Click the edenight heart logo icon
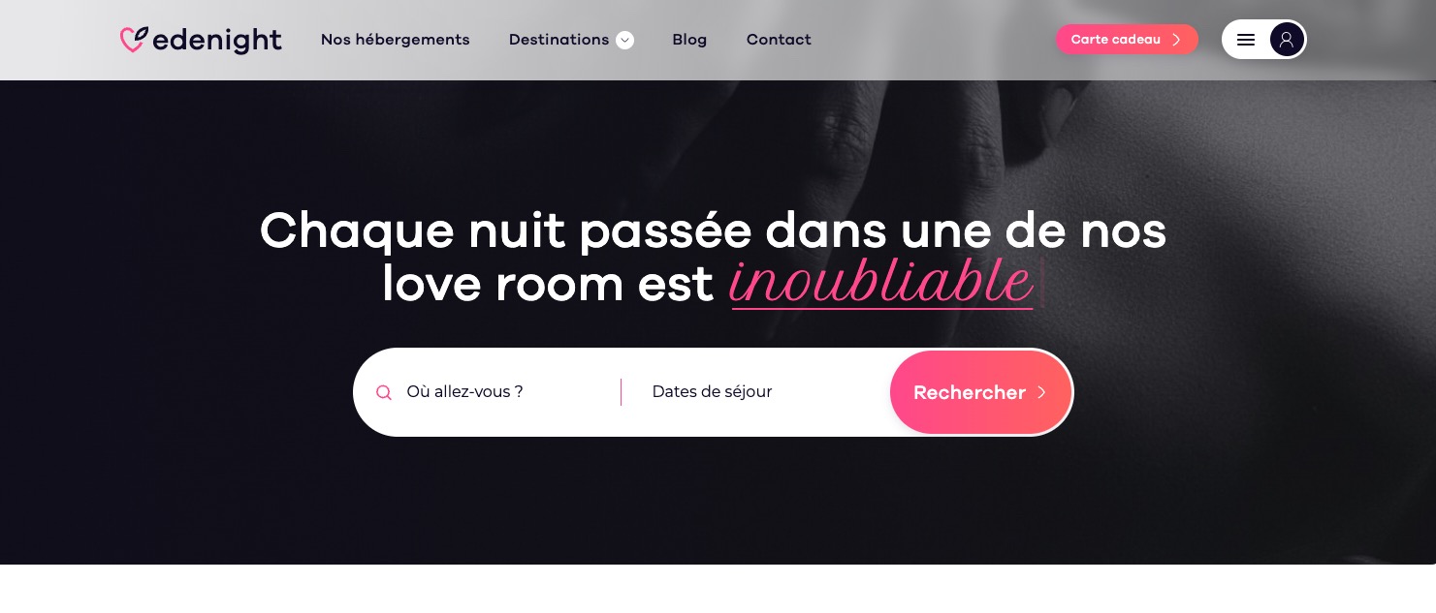 coord(134,40)
